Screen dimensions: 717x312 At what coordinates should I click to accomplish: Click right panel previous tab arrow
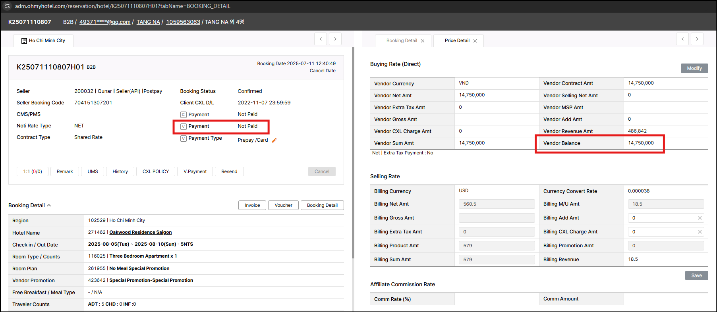click(682, 39)
